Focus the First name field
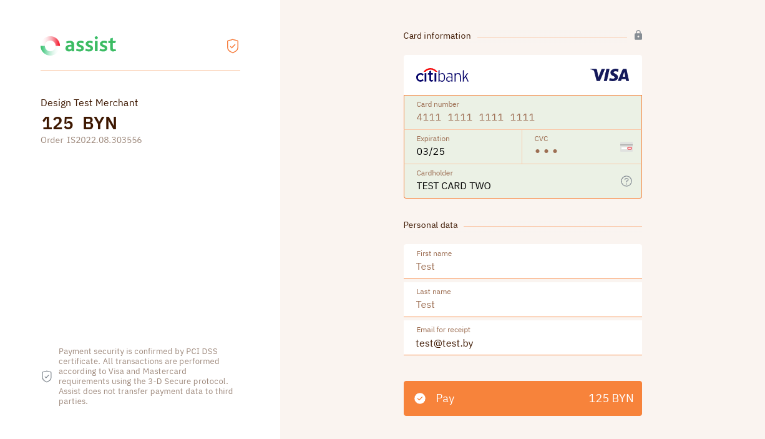This screenshot has height=439, width=765. click(522, 267)
